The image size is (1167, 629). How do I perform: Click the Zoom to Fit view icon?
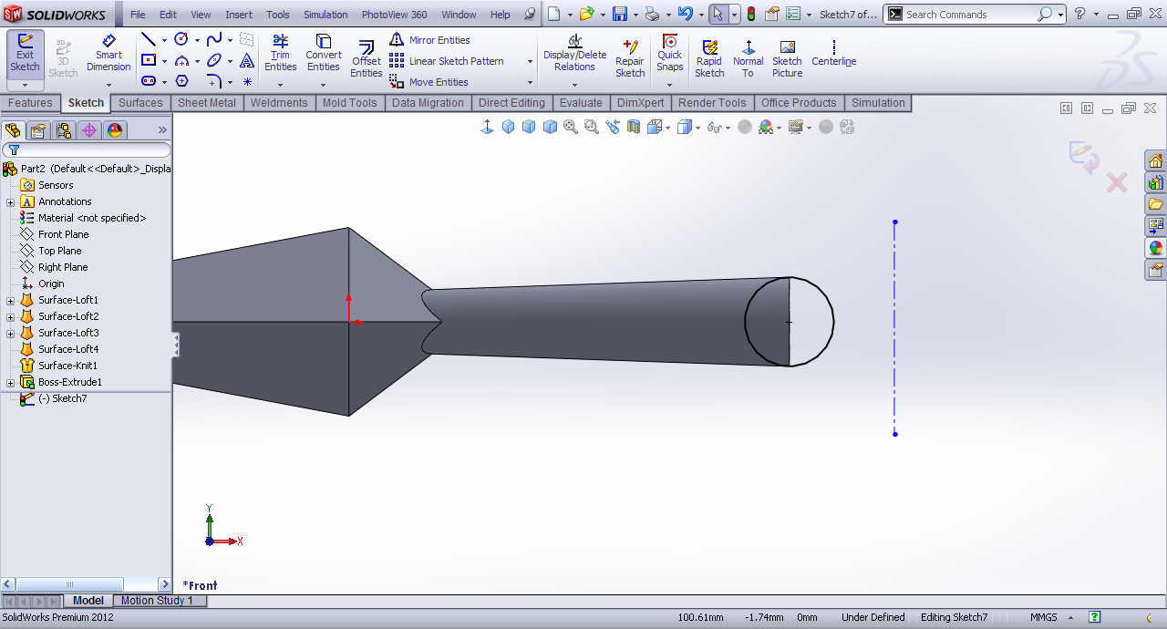point(571,128)
